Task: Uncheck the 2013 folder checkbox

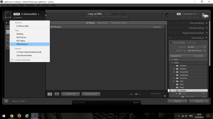Action: click(206, 94)
